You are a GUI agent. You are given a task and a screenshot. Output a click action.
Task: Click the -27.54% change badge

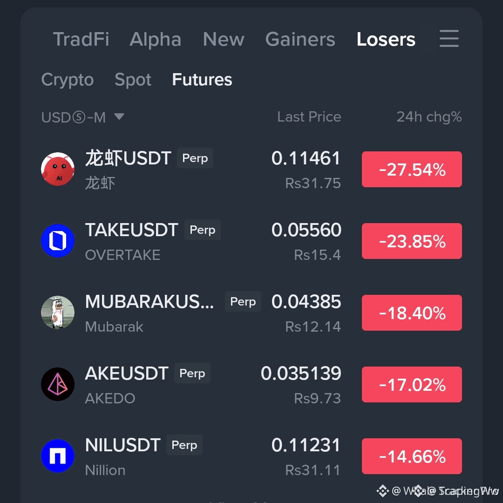412,170
